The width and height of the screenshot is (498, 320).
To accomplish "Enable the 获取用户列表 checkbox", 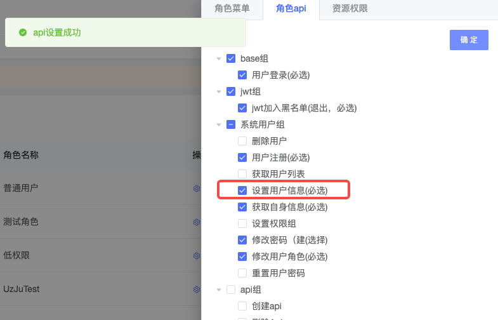I will pyautogui.click(x=242, y=174).
